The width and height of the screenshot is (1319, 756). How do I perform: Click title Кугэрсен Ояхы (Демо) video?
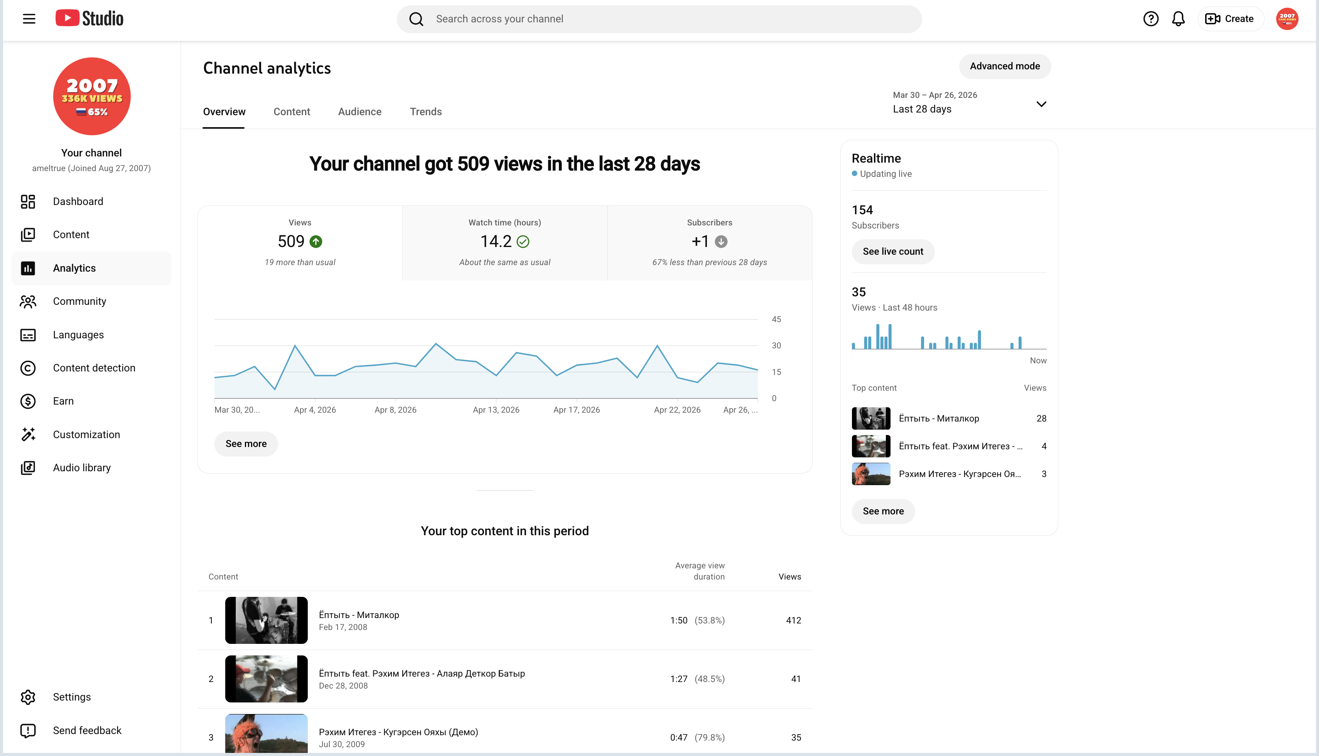click(398, 732)
